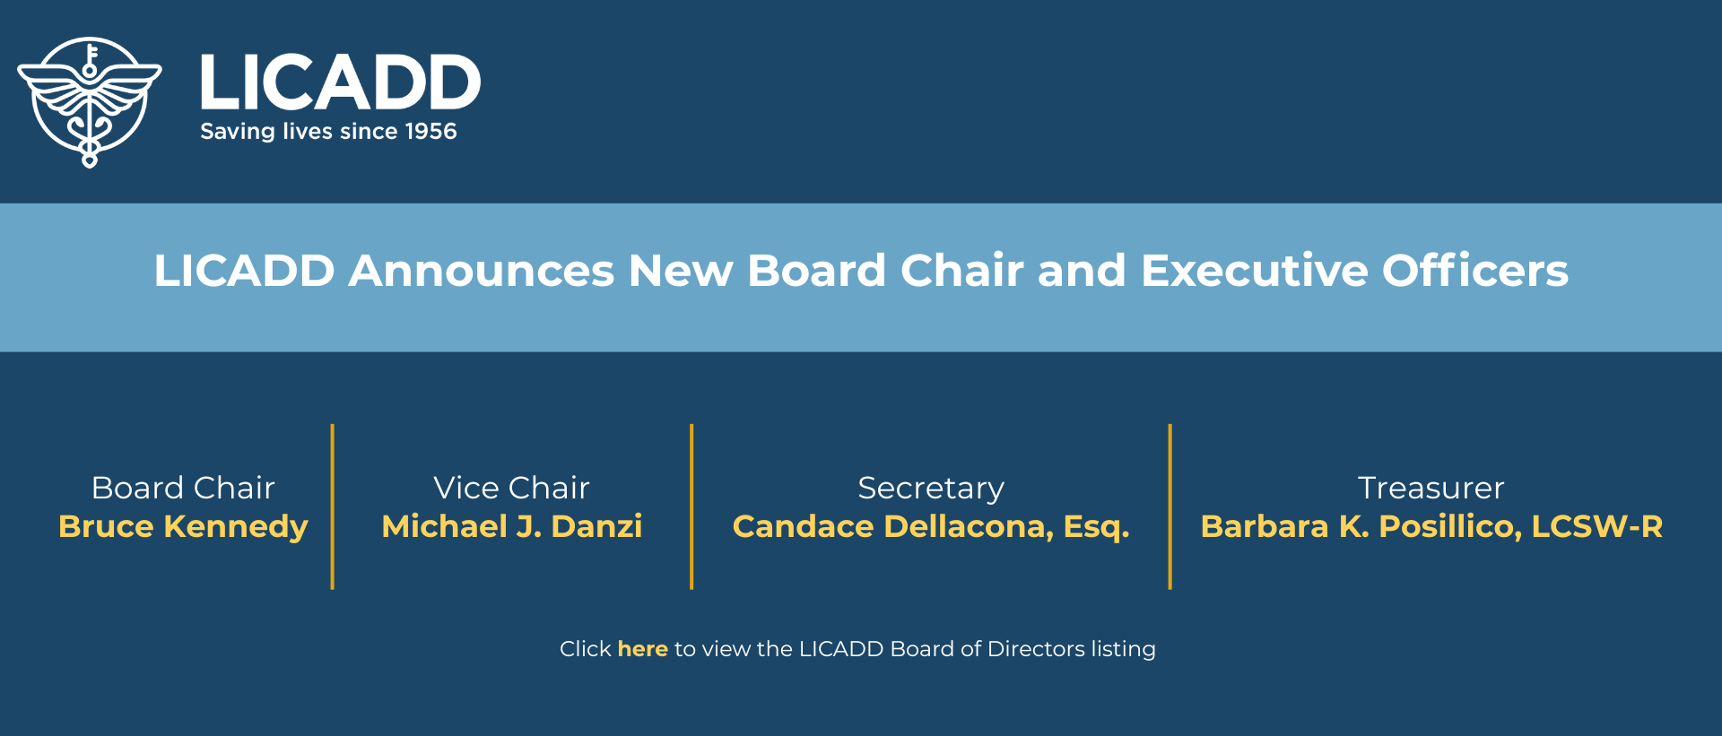Click 'Executive Officers' in the headline
1722x736 pixels.
[x=1354, y=271]
